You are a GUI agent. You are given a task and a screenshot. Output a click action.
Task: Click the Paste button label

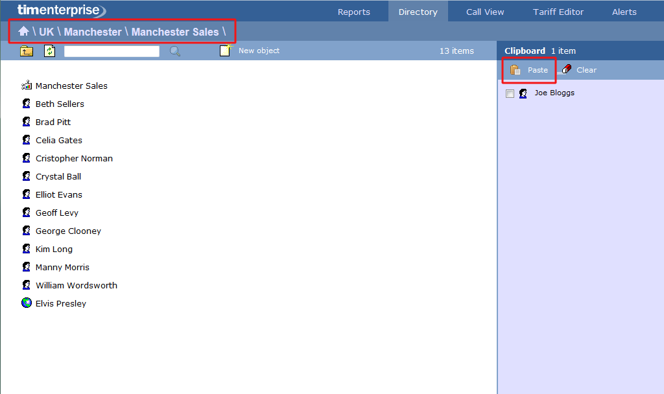click(x=538, y=70)
